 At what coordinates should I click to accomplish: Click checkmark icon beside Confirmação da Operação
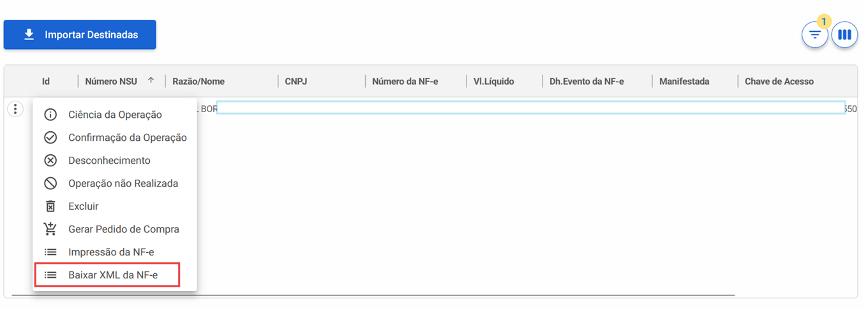50,138
